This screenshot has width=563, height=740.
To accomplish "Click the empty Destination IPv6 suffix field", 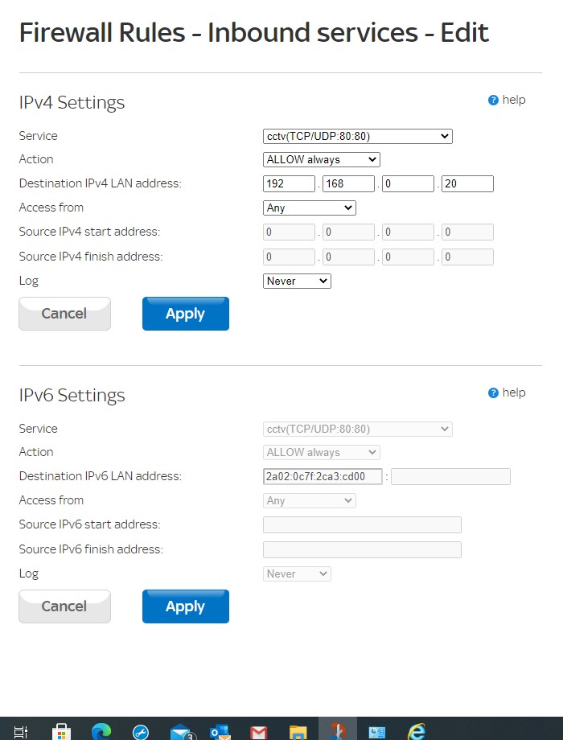I will coord(450,477).
